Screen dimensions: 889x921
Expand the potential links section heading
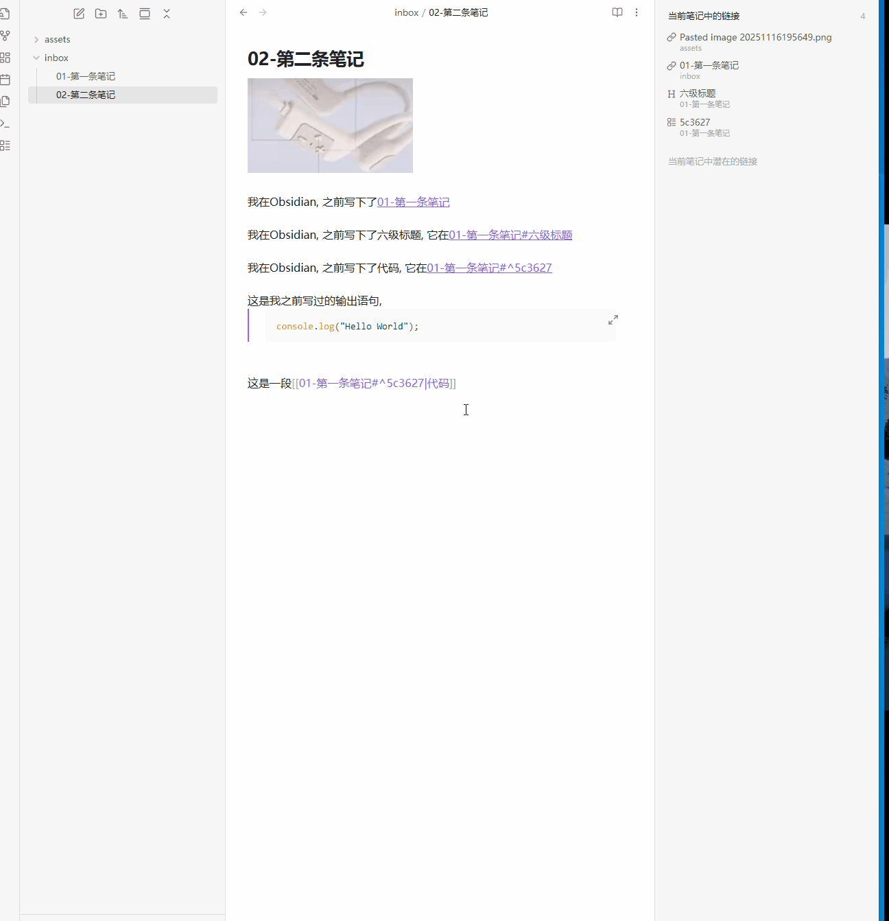pos(713,162)
